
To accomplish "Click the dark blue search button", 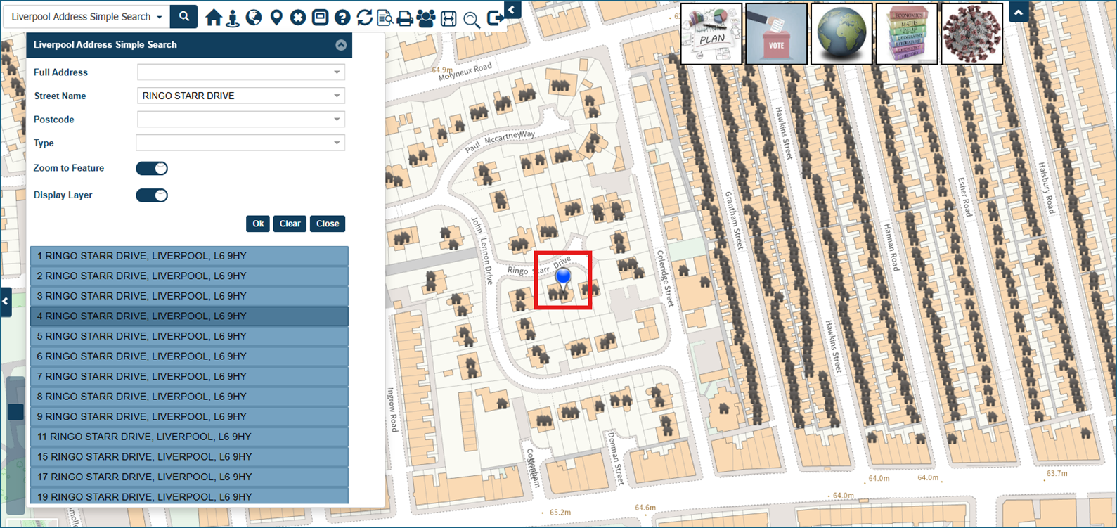I will tap(183, 16).
